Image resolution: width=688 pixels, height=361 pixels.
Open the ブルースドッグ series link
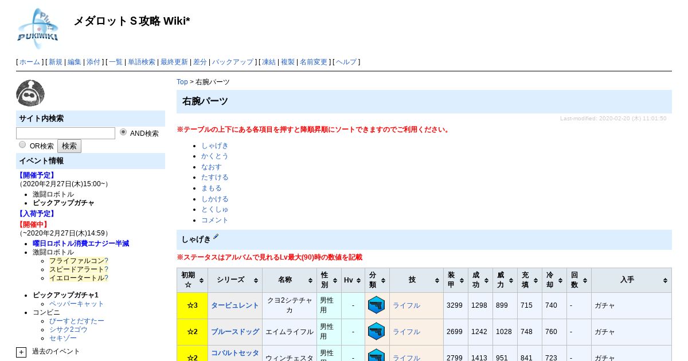pyautogui.click(x=235, y=332)
